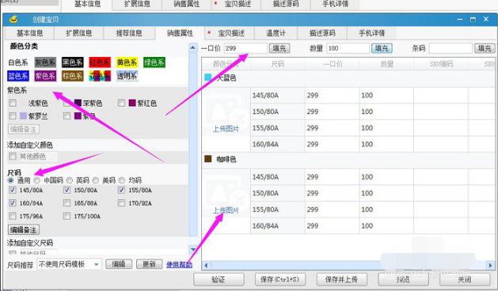Uncheck size 155/80A checkbox
This screenshot has width=498, height=291.
coord(121,190)
